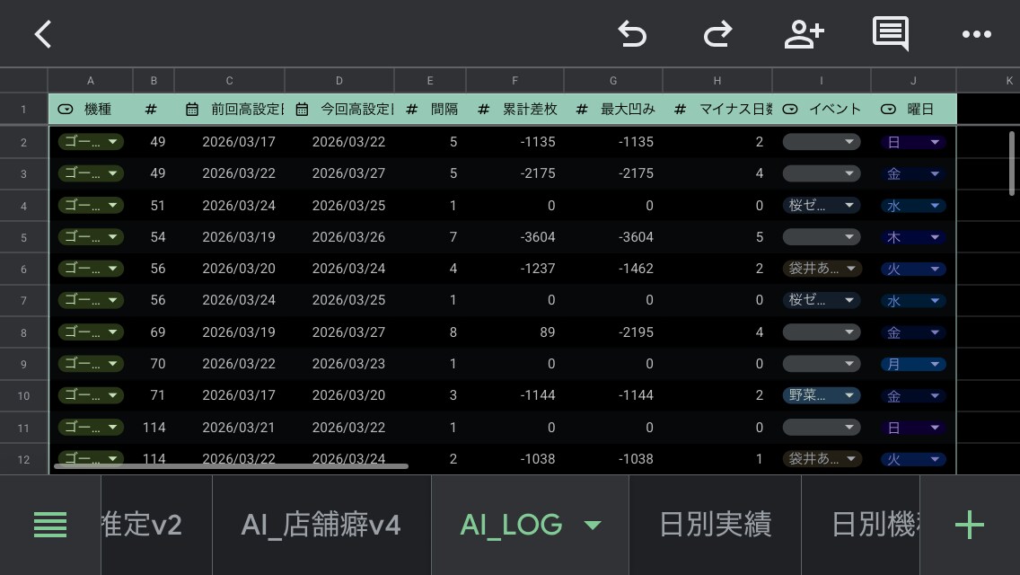Click the number icon beside 最大凹み header

582,110
